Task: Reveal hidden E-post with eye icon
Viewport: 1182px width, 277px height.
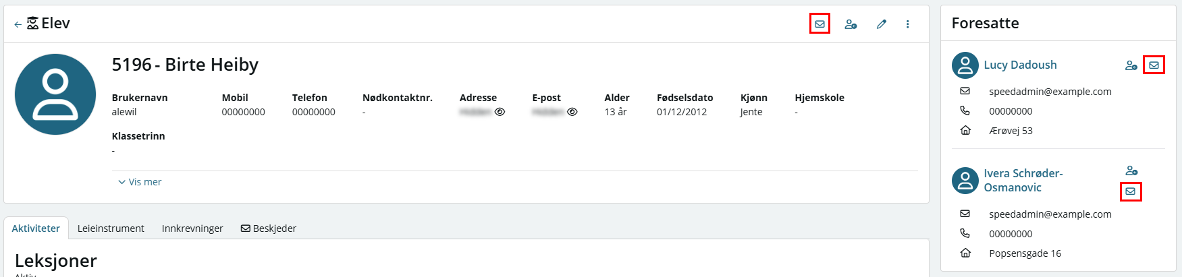Action: pyautogui.click(x=572, y=112)
